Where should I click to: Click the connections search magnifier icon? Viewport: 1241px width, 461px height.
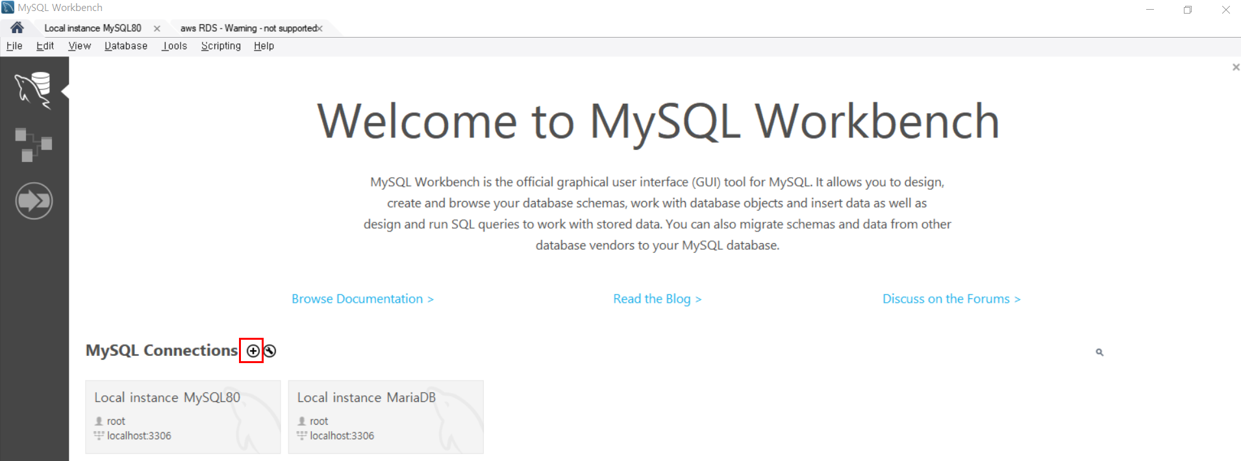tap(1099, 352)
